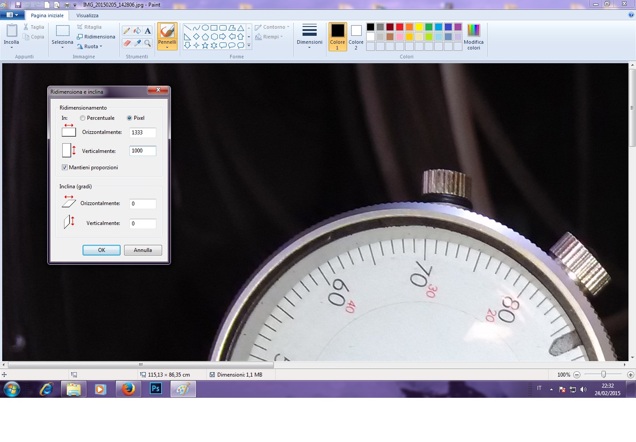Click the 22:32 clock in taskbar
The width and height of the screenshot is (636, 442).
click(x=608, y=386)
